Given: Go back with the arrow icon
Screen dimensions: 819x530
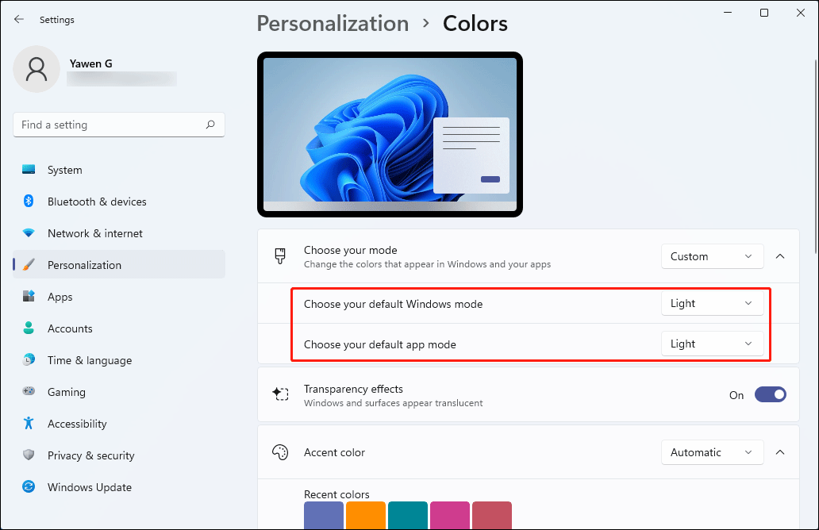Looking at the screenshot, I should pyautogui.click(x=19, y=19).
